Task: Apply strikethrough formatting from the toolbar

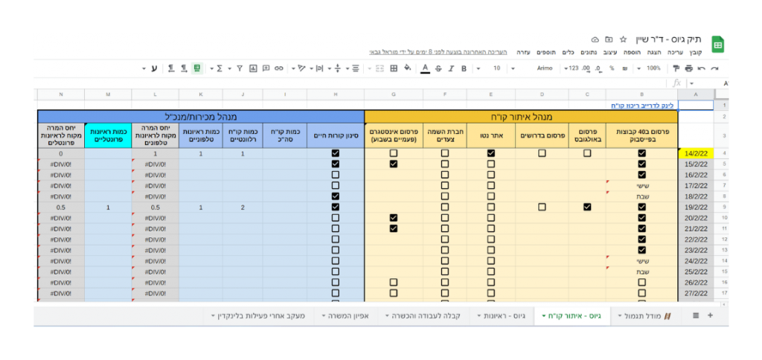Action: click(438, 68)
